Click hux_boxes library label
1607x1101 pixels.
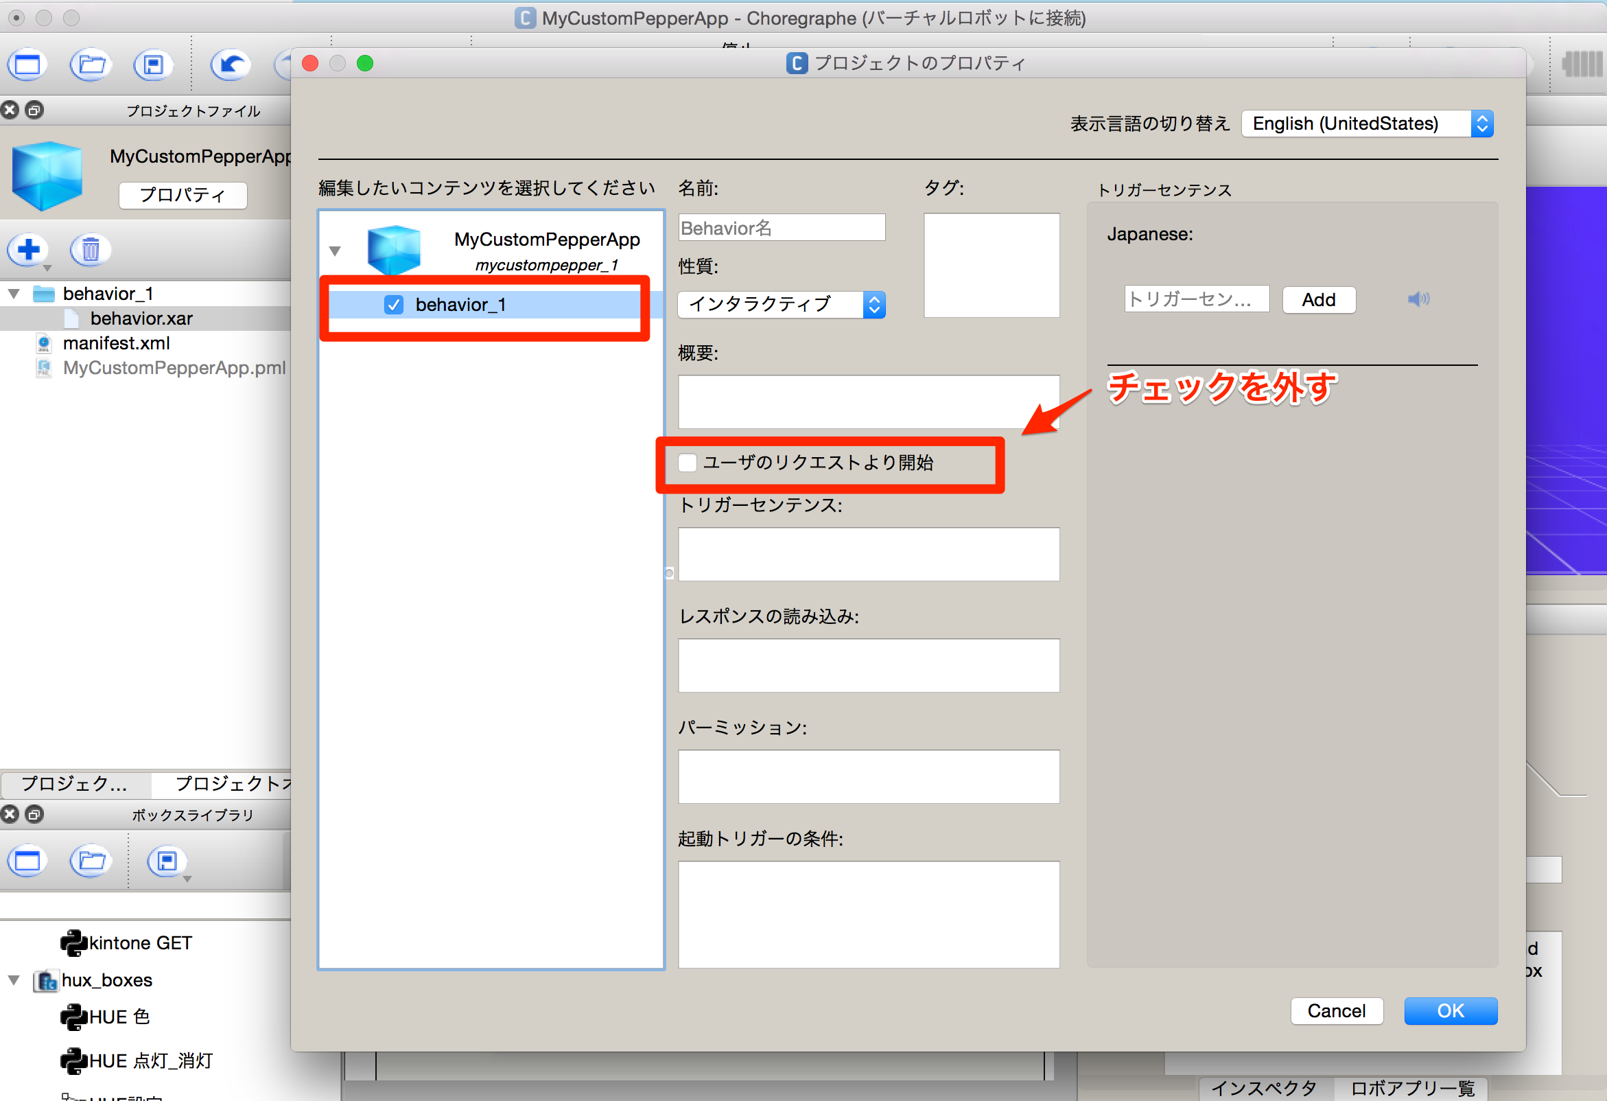coord(106,980)
